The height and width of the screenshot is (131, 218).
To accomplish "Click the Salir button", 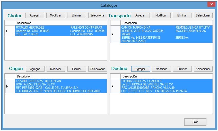I will coord(195,122).
